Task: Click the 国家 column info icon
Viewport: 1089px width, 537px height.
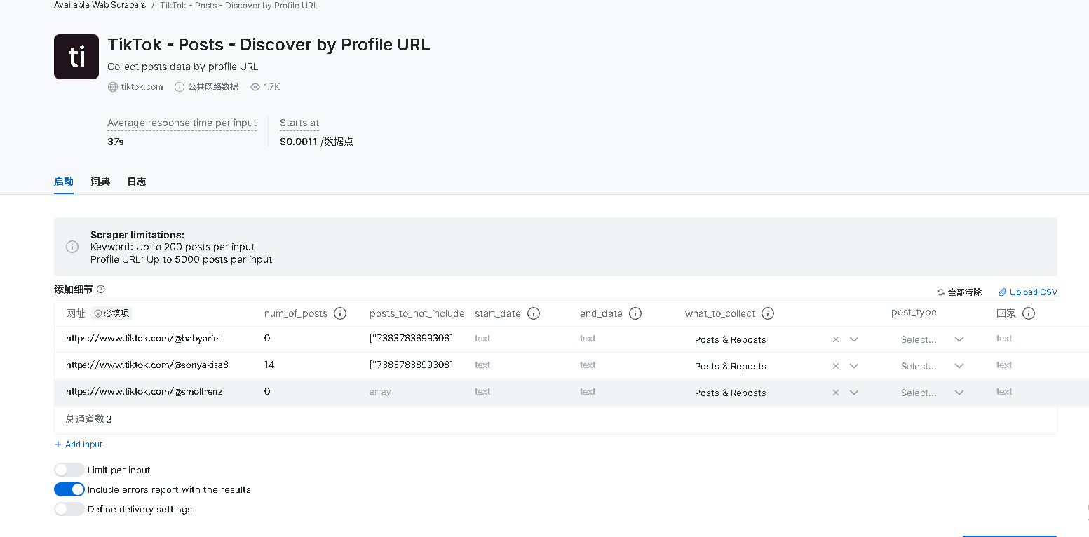Action: tap(1029, 313)
